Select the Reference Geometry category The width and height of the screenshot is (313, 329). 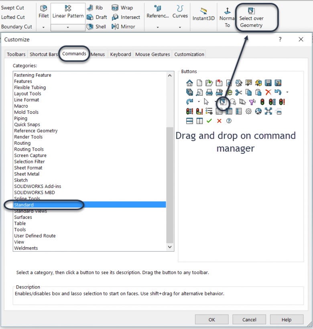click(x=90, y=131)
